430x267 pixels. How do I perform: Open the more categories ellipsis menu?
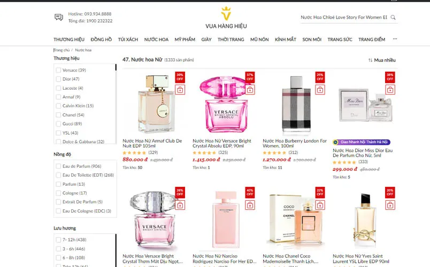pyautogui.click(x=395, y=39)
